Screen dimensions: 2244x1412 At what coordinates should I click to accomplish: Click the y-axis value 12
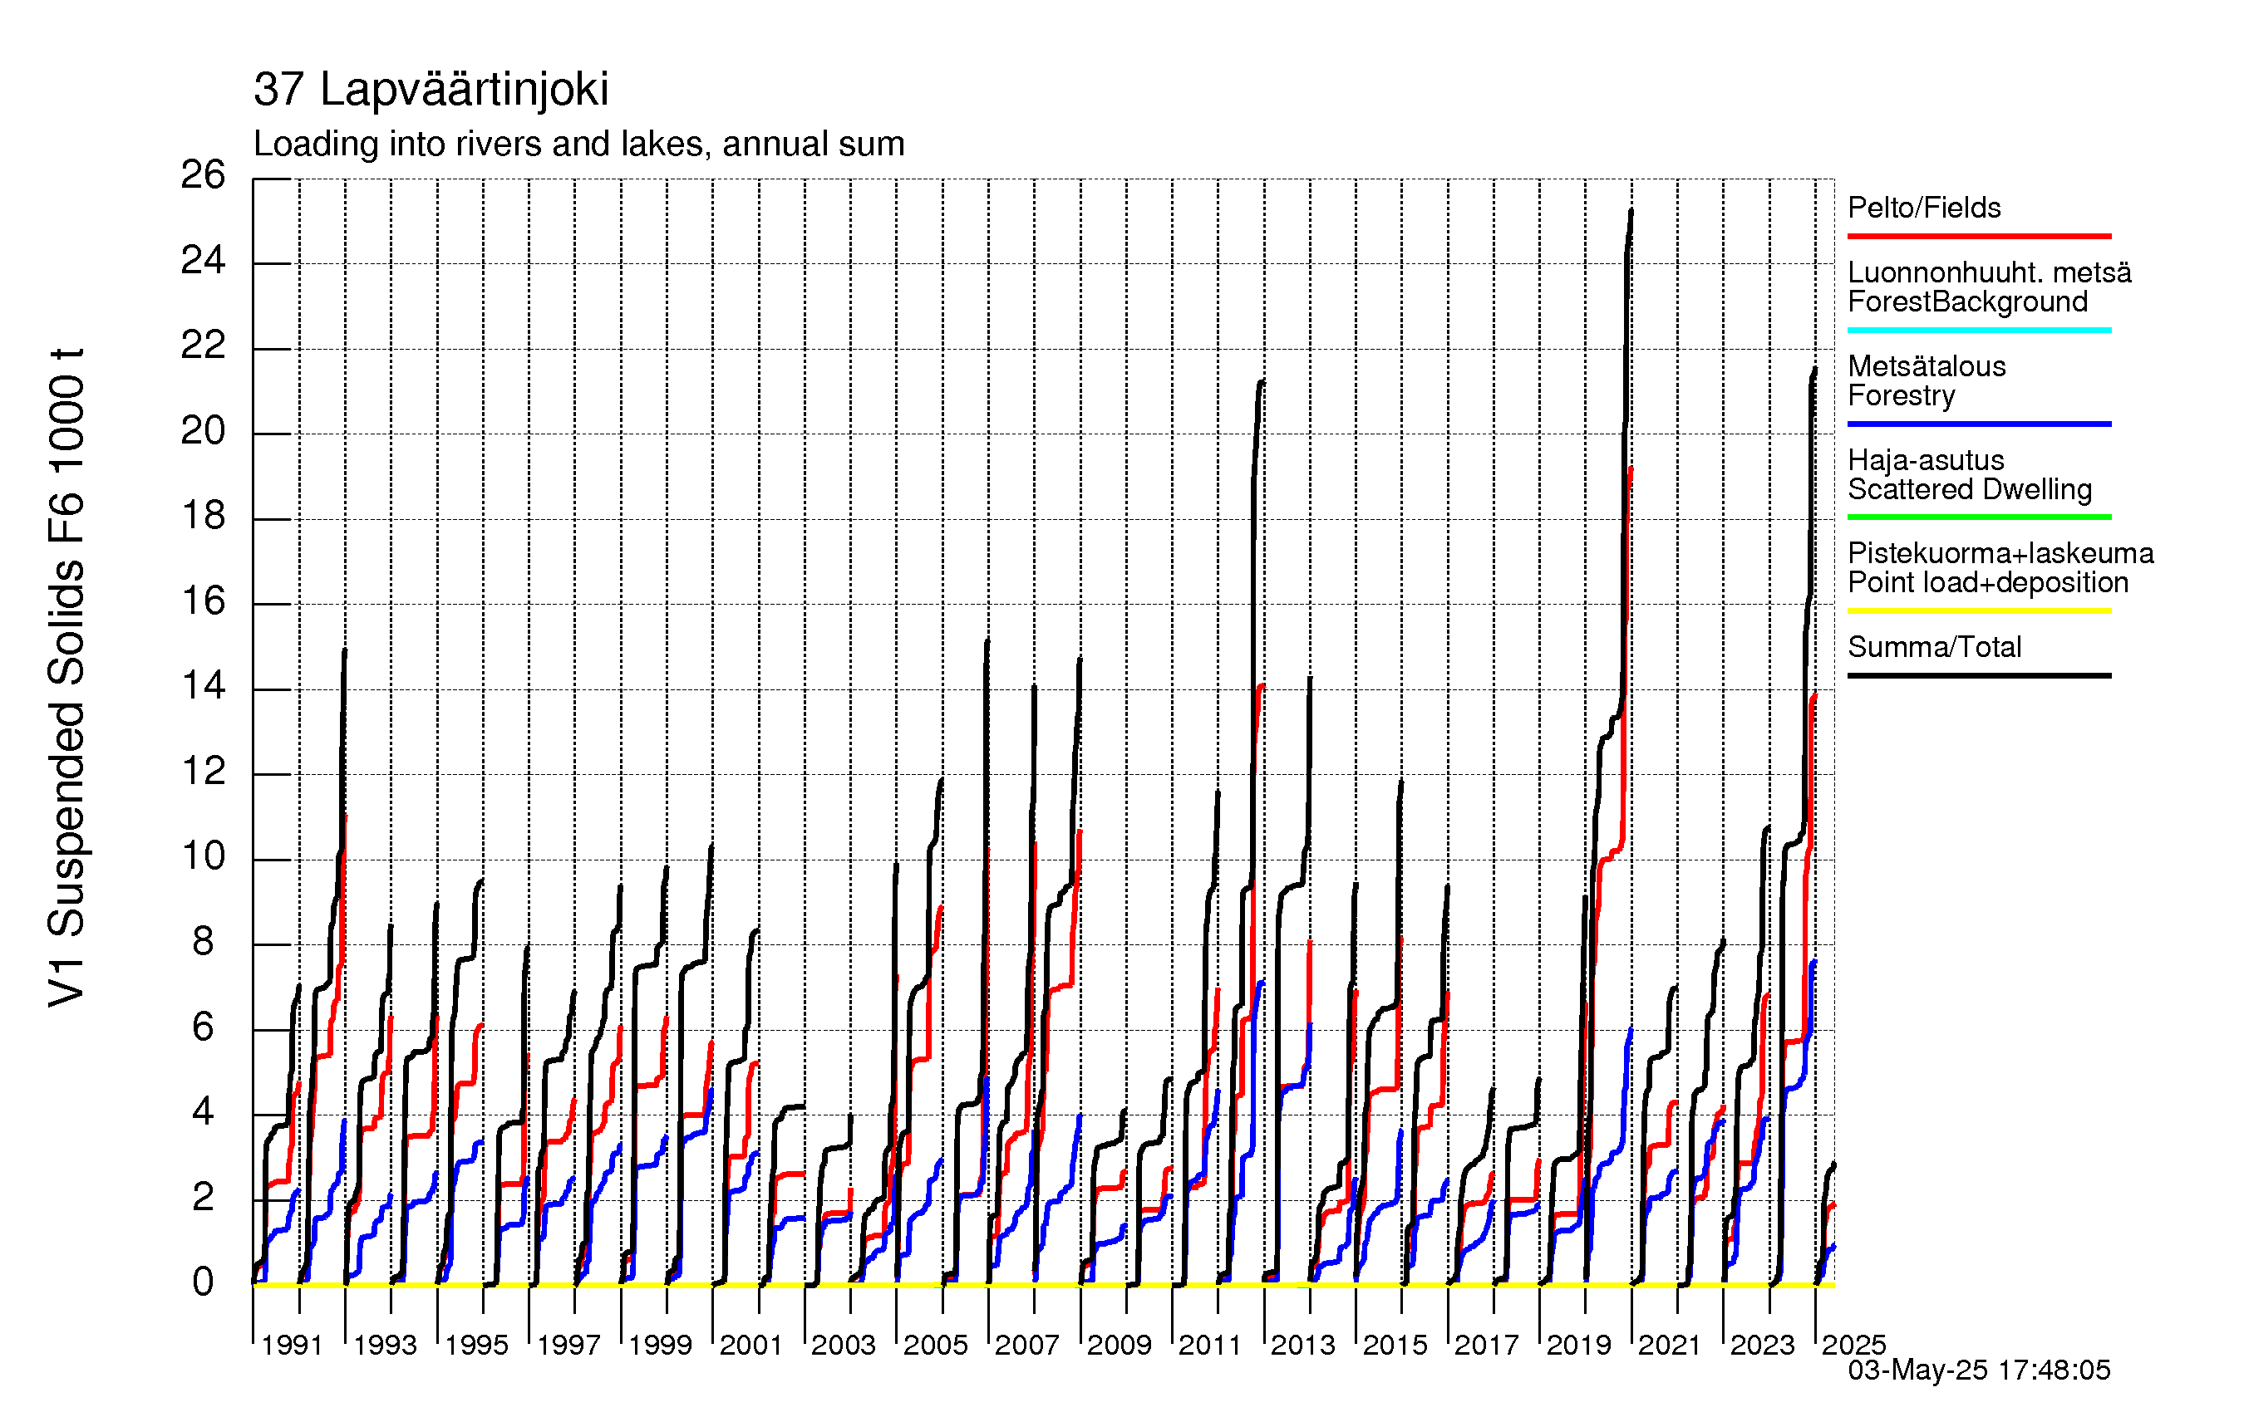[203, 772]
